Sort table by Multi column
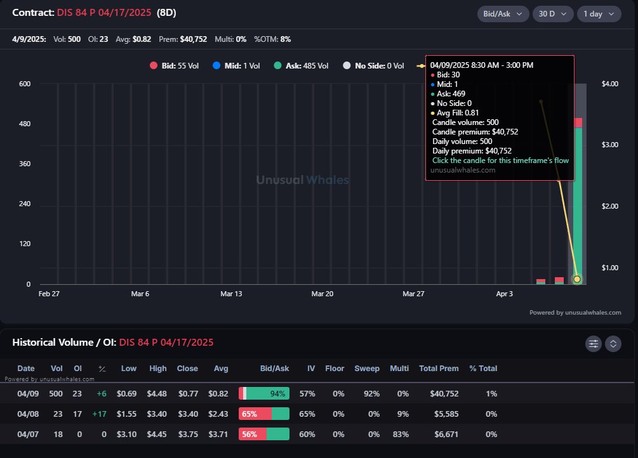638x458 pixels. tap(399, 369)
